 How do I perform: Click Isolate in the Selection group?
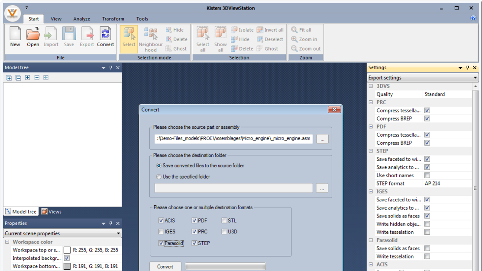(242, 30)
